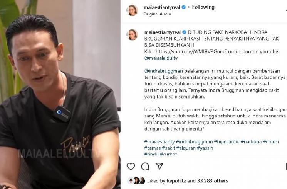This screenshot has height=189, width=287.
Task: Open the youtu.be video link in caption
Action: tap(191, 52)
